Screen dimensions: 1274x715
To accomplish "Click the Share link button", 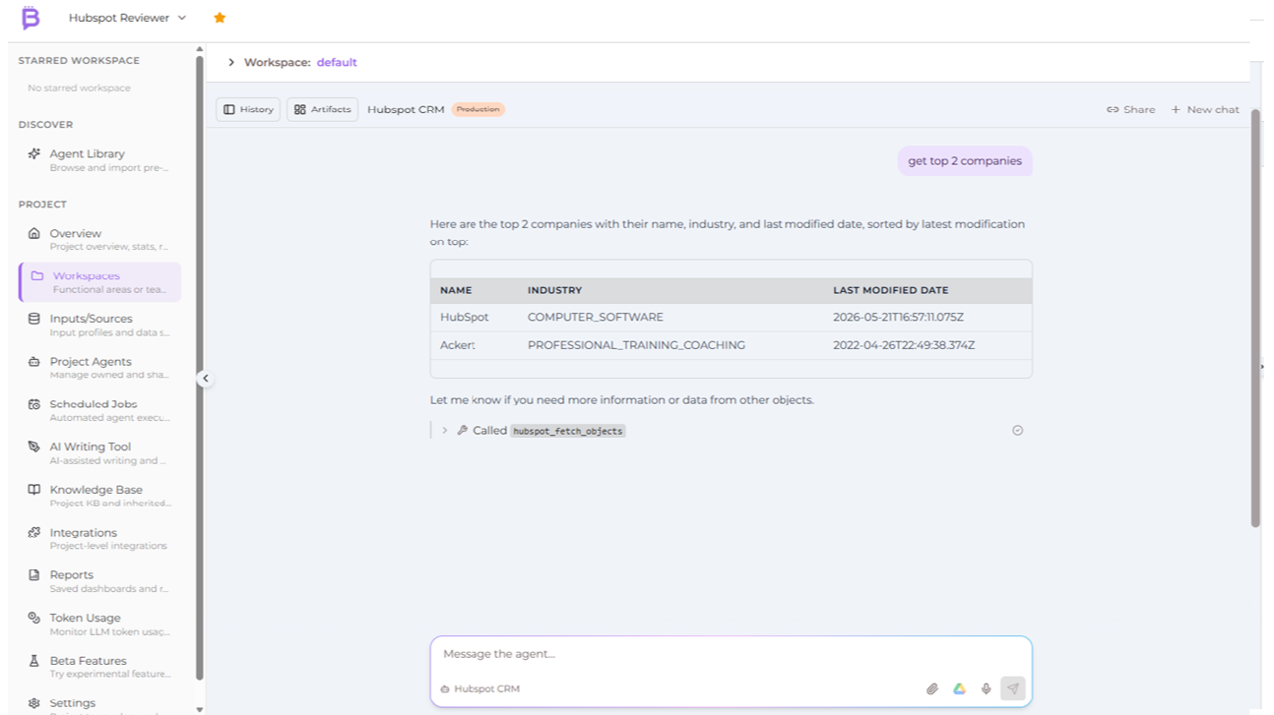I will coord(1130,109).
